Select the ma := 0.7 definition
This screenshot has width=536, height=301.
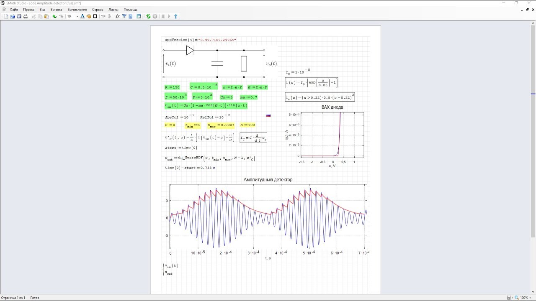[248, 97]
